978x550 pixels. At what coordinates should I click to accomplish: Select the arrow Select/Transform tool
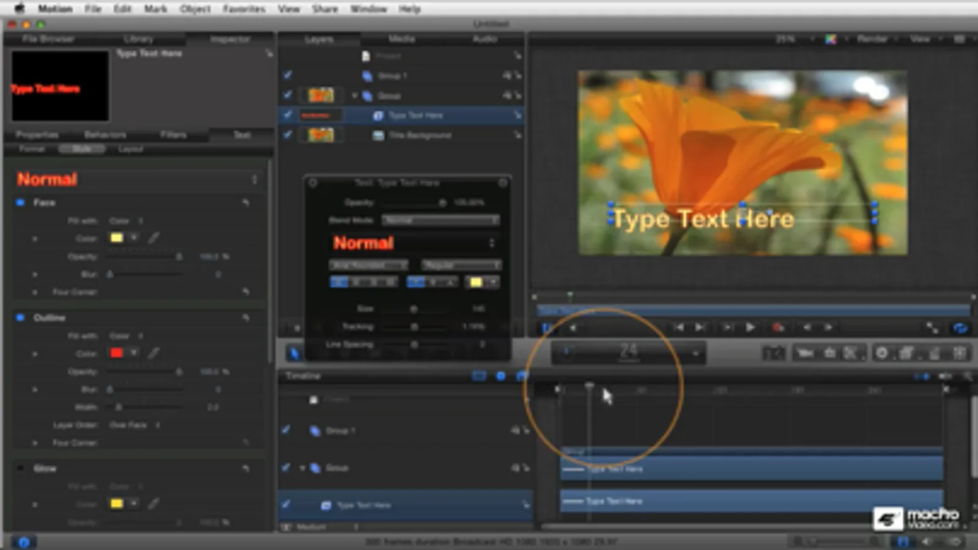(x=294, y=353)
